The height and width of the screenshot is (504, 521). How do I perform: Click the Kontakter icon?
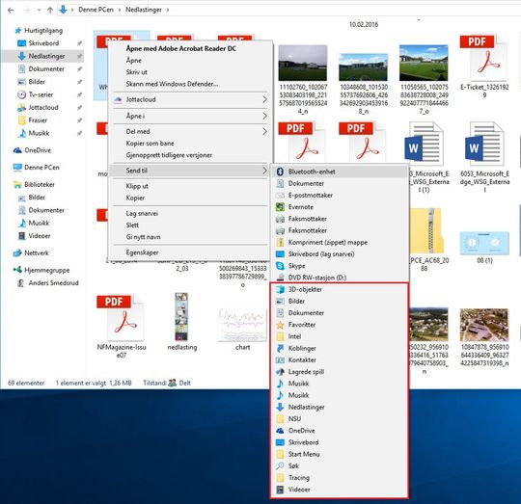tap(280, 360)
